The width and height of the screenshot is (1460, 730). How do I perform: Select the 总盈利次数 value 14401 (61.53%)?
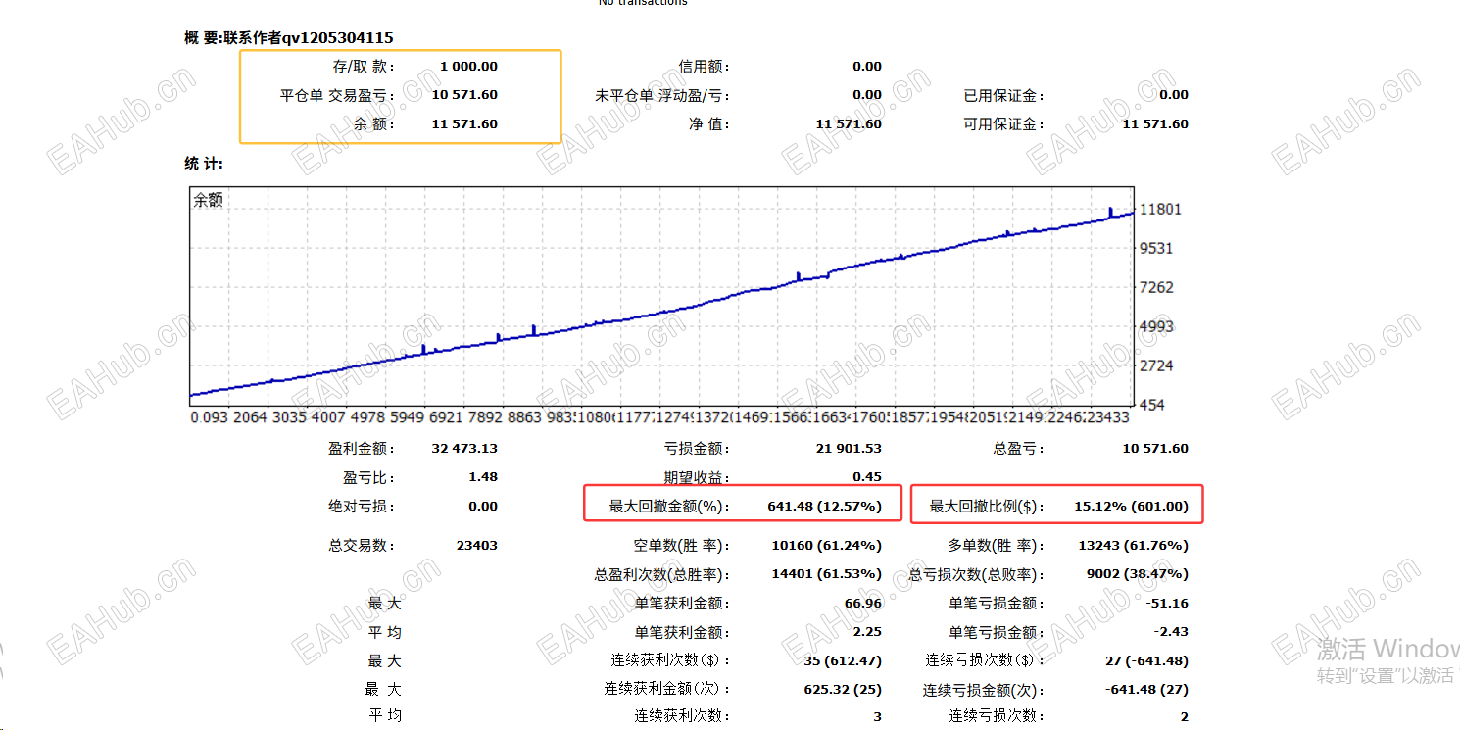pos(827,574)
